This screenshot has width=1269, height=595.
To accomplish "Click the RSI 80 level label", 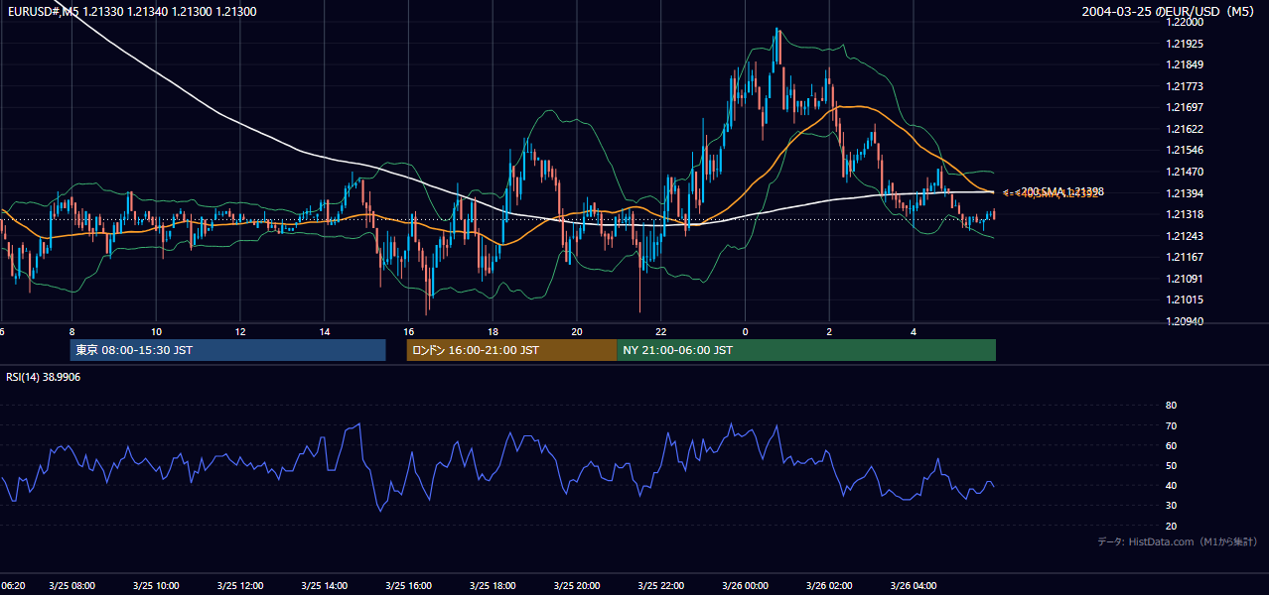I will coord(1171,406).
